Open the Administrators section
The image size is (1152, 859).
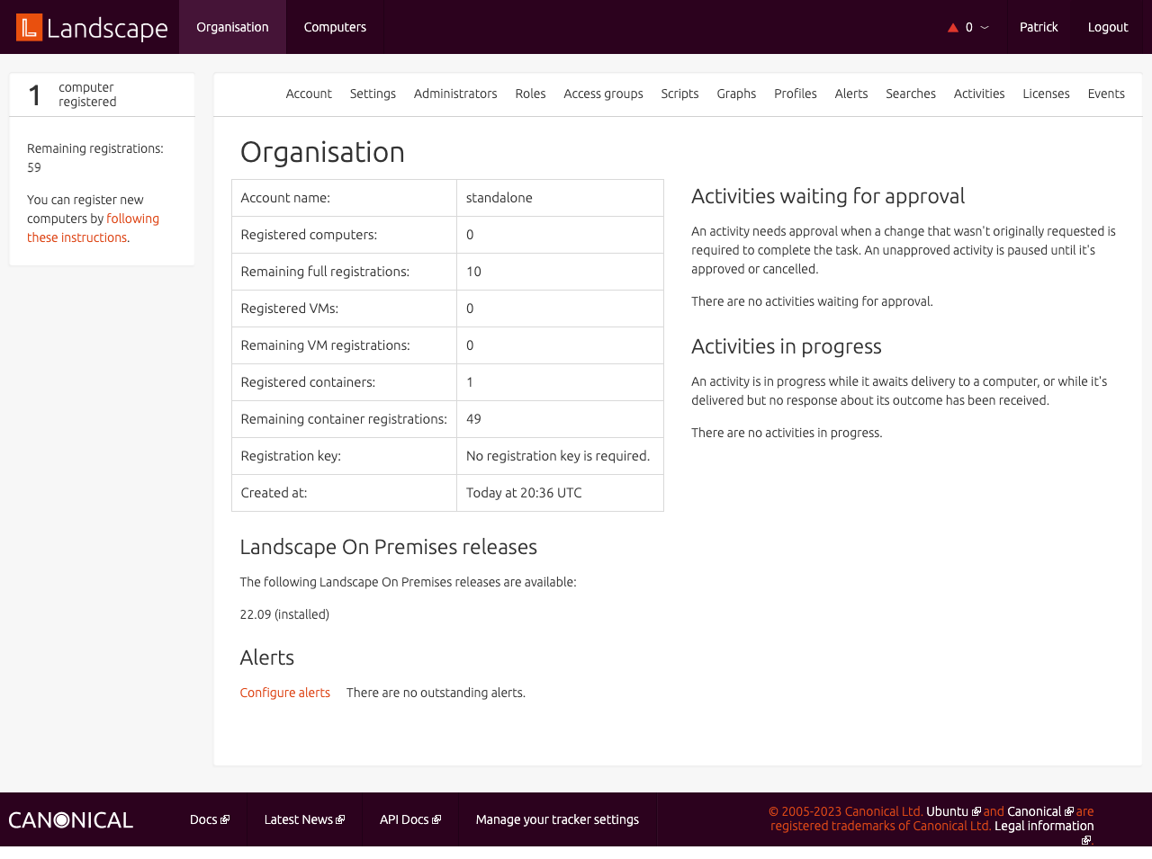(x=455, y=94)
